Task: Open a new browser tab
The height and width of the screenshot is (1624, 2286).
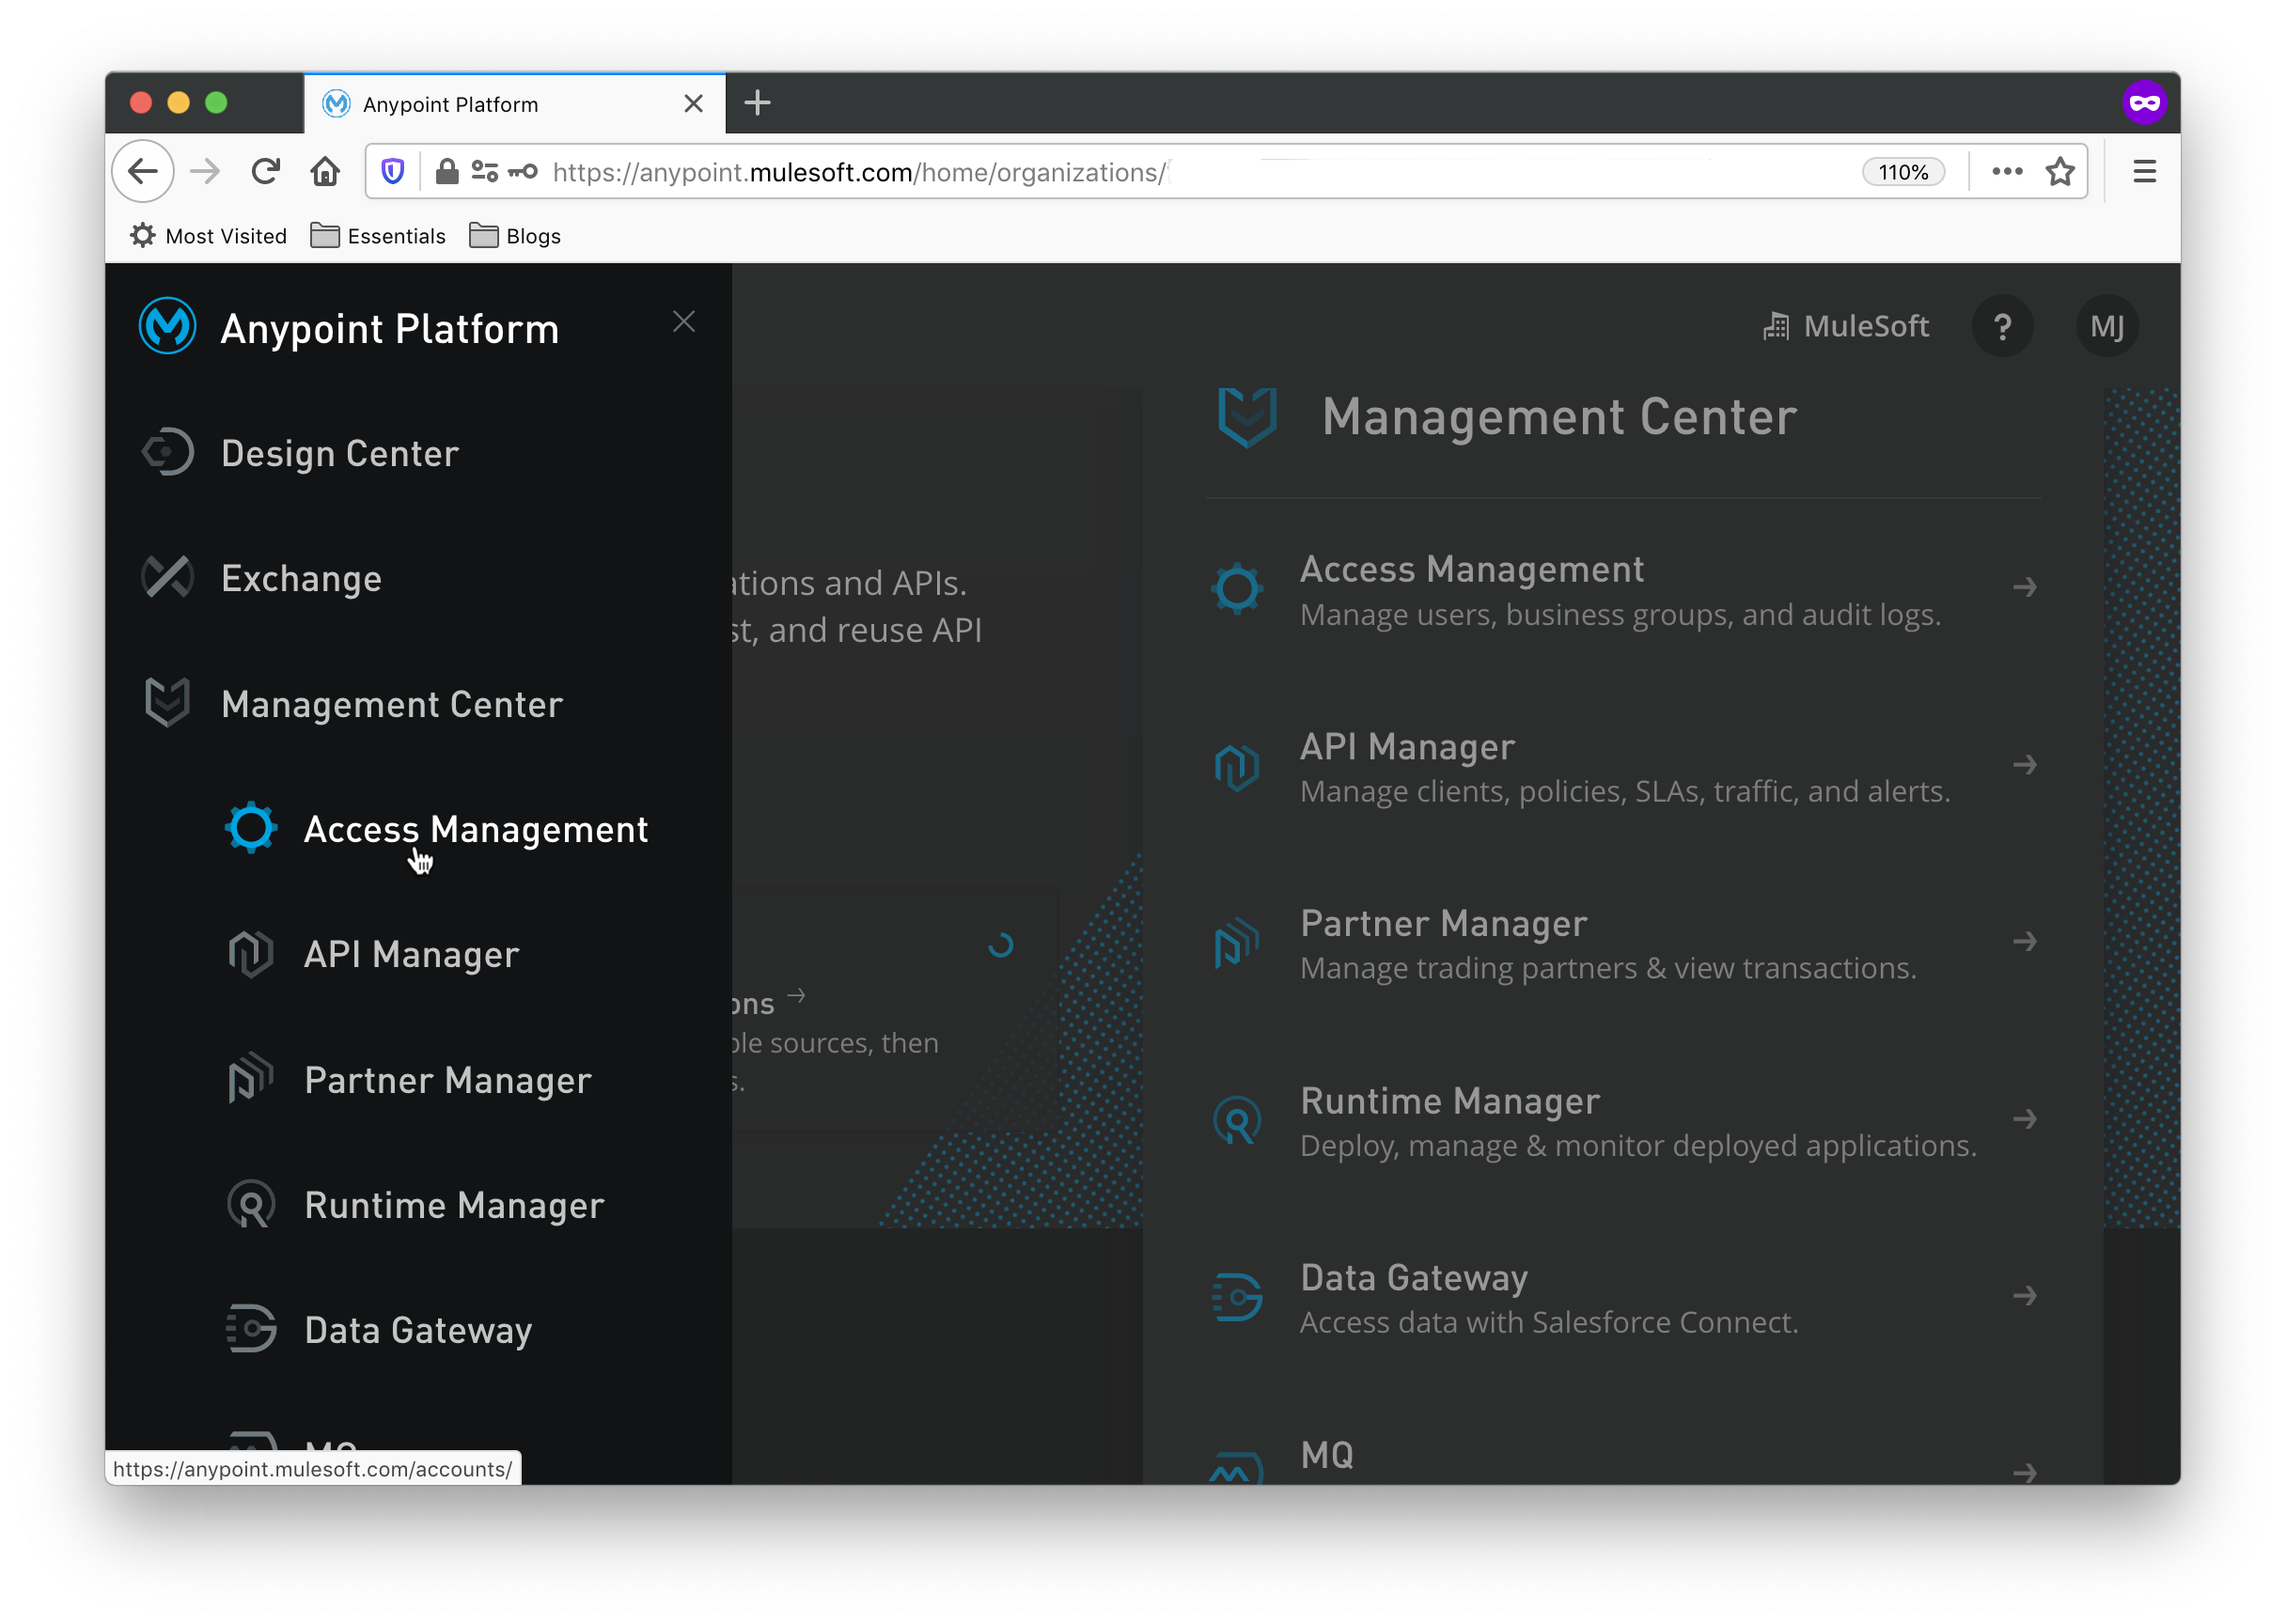Action: coord(757,103)
